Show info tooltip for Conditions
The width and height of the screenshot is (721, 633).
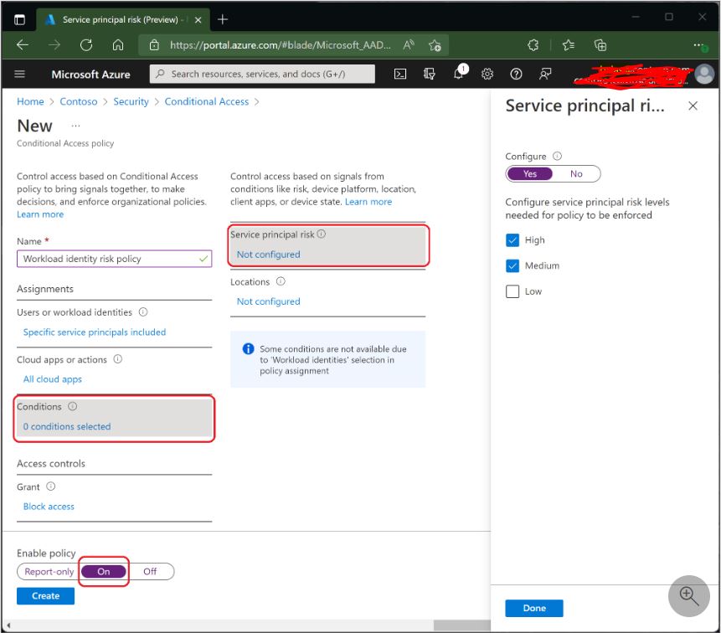tap(72, 406)
